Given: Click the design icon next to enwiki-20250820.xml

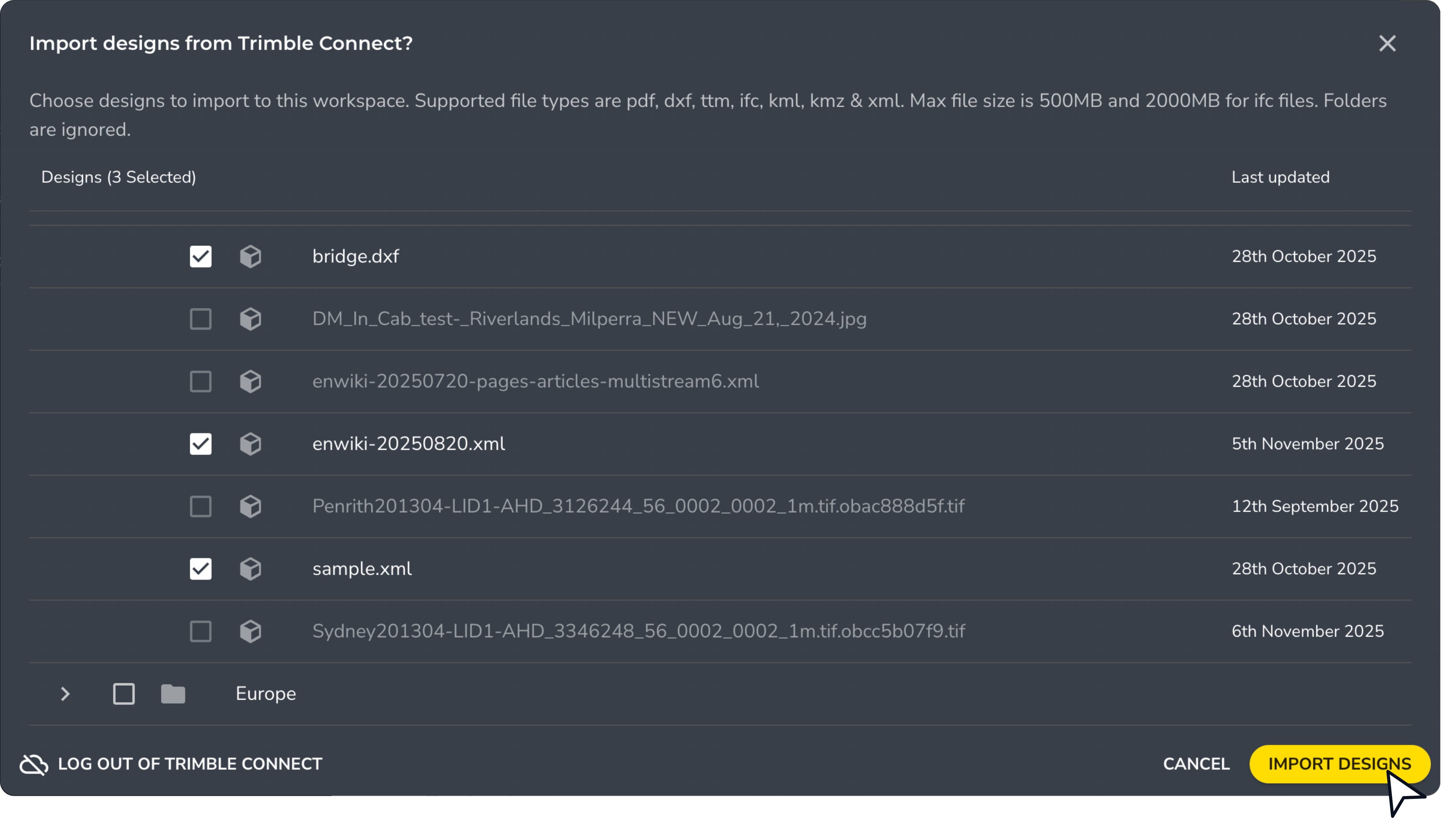Looking at the screenshot, I should (x=251, y=444).
